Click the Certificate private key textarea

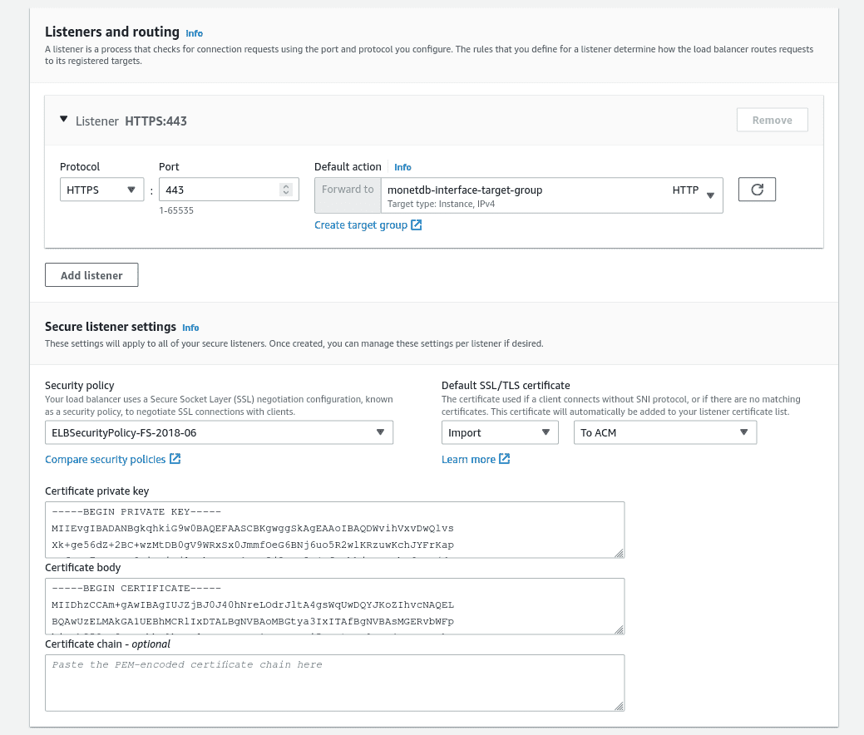(335, 530)
